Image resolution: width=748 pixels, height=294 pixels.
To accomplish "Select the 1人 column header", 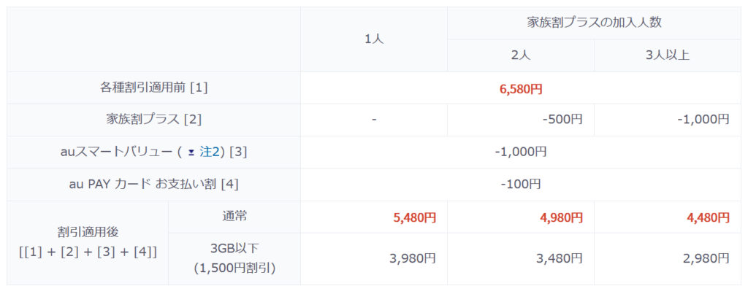I will [373, 39].
